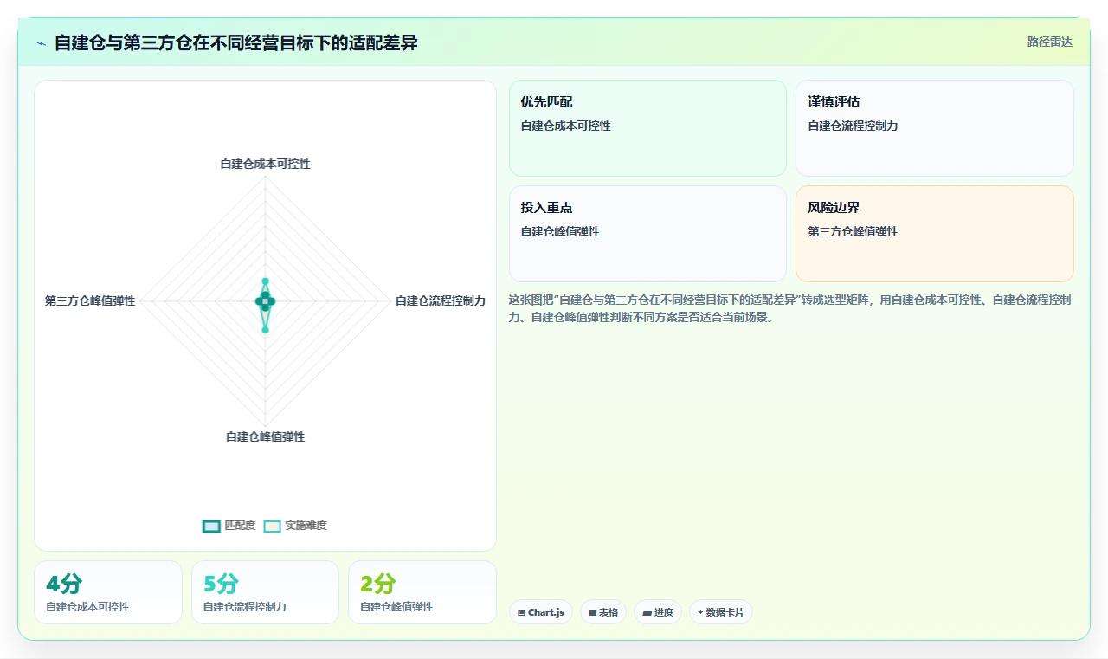Click the top data point on the radar
The height and width of the screenshot is (659, 1108).
[265, 281]
